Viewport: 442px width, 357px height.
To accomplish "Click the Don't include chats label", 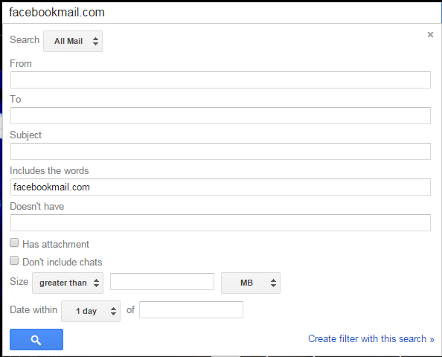I will click(x=63, y=263).
